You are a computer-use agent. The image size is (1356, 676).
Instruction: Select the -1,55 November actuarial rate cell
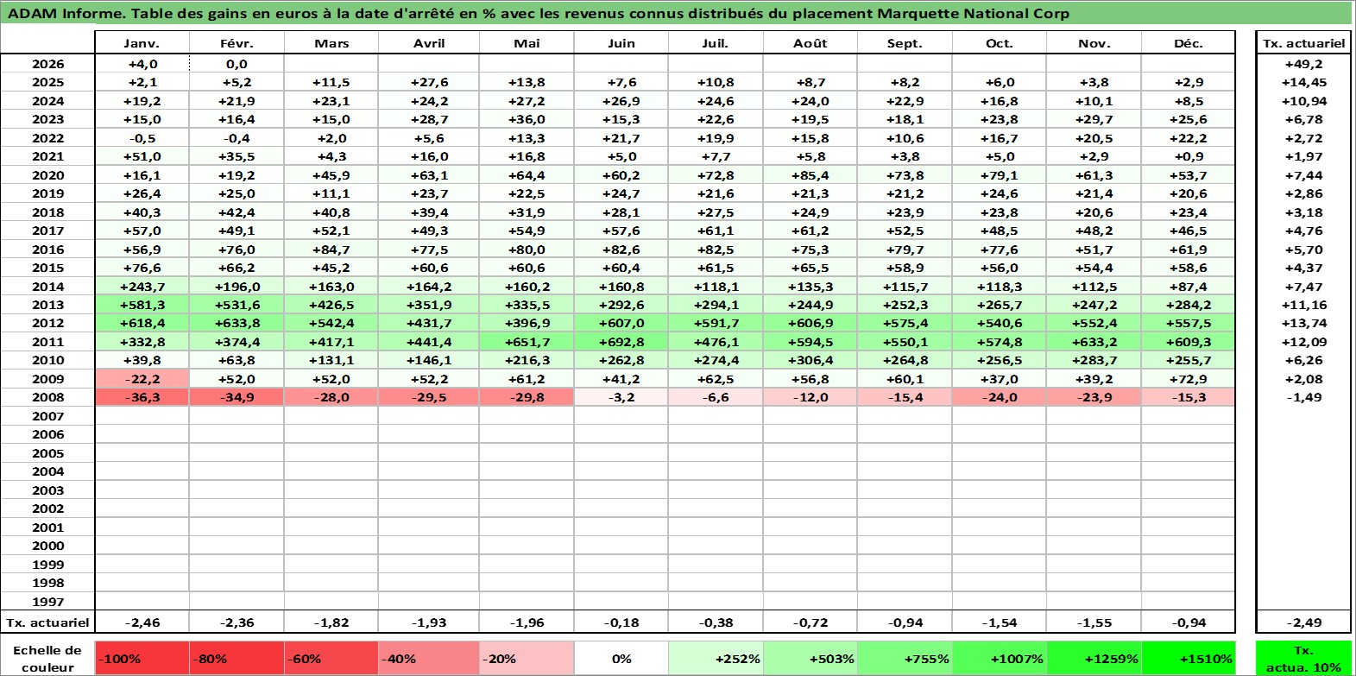tap(1094, 622)
